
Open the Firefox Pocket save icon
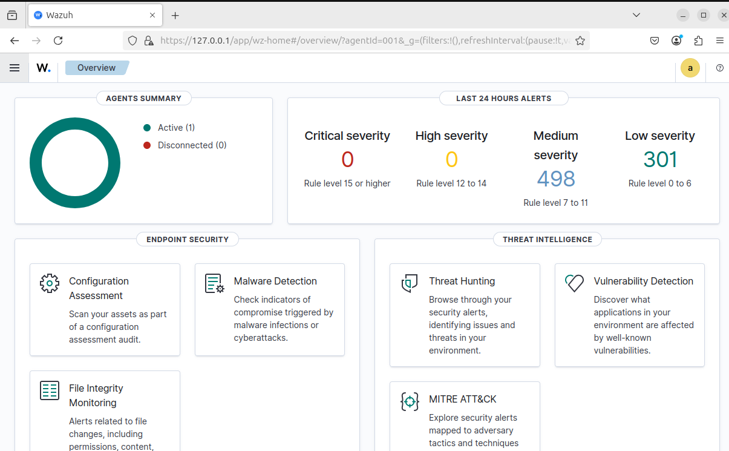coord(655,41)
